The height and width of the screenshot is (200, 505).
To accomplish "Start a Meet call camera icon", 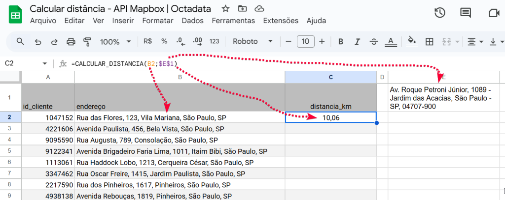I will click(493, 13).
